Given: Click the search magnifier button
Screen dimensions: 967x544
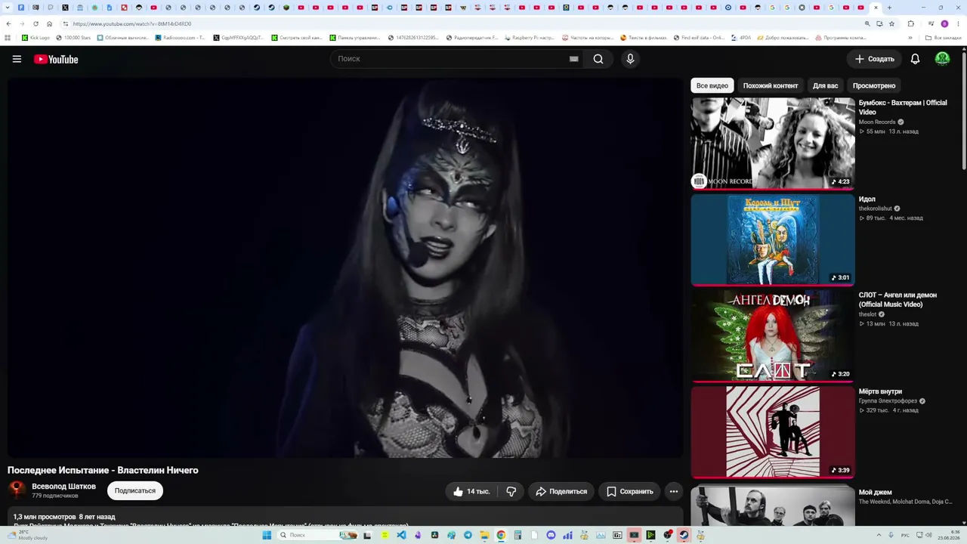Looking at the screenshot, I should coord(598,59).
